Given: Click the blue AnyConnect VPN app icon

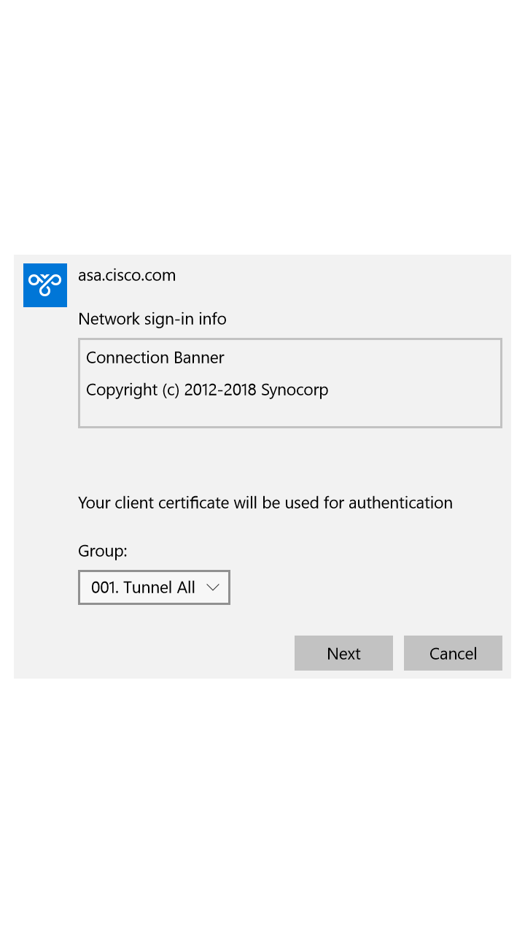Looking at the screenshot, I should pyautogui.click(x=45, y=285).
